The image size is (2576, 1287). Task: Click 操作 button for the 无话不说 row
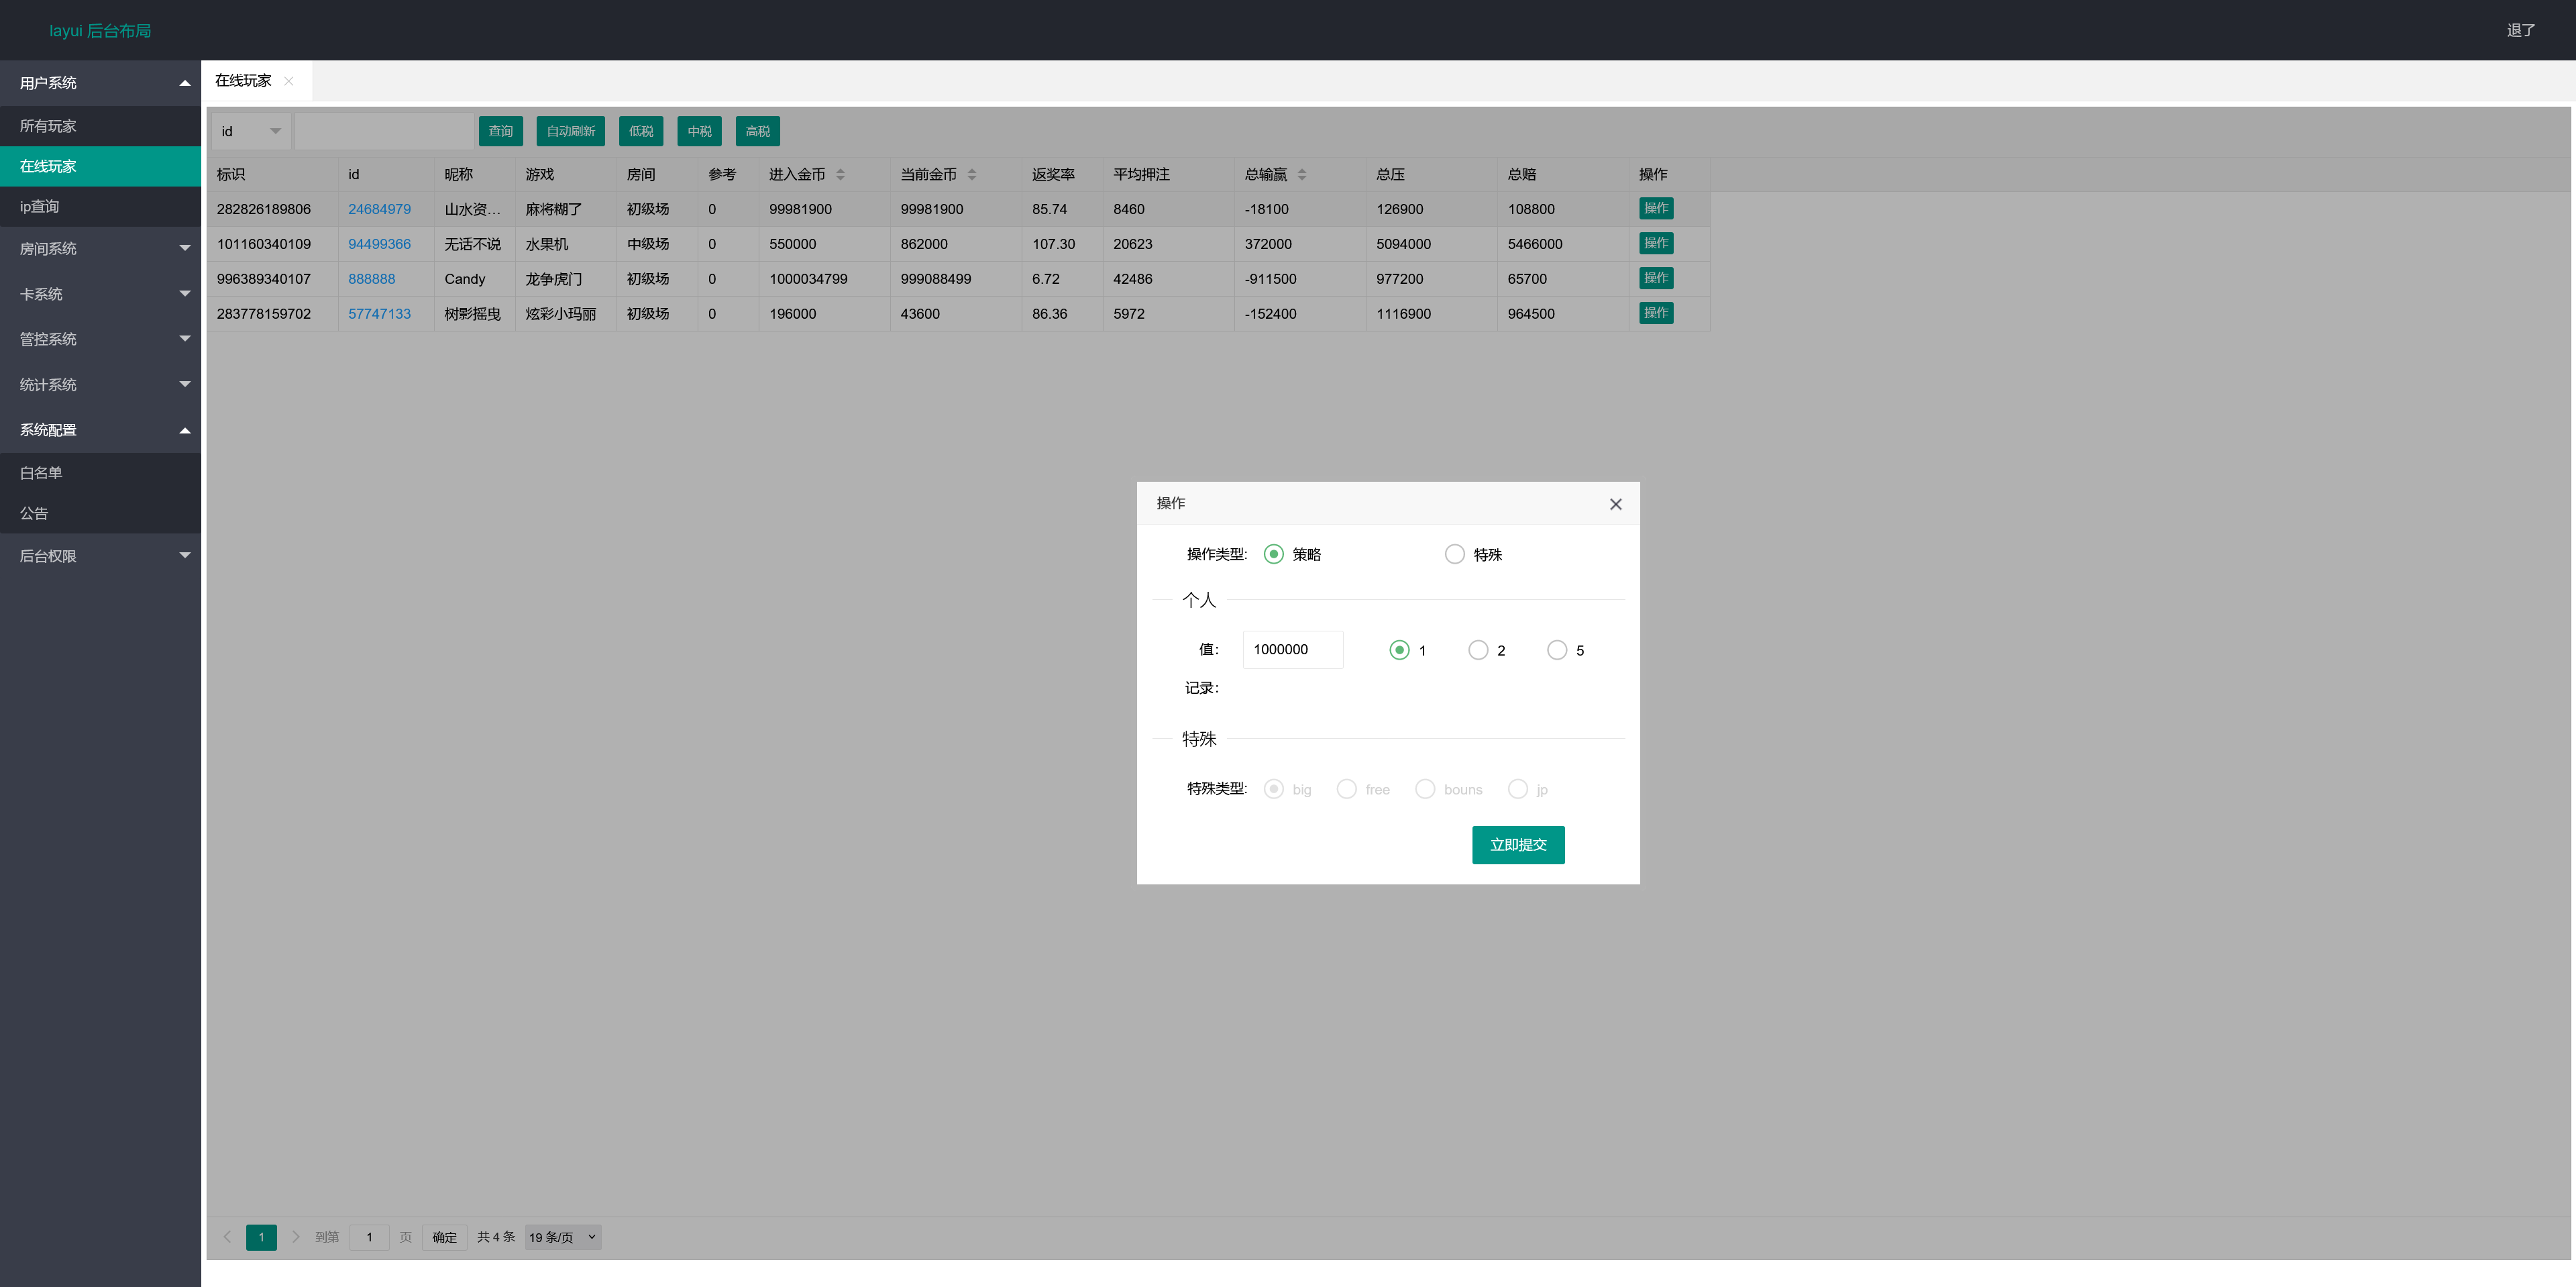[x=1656, y=243]
